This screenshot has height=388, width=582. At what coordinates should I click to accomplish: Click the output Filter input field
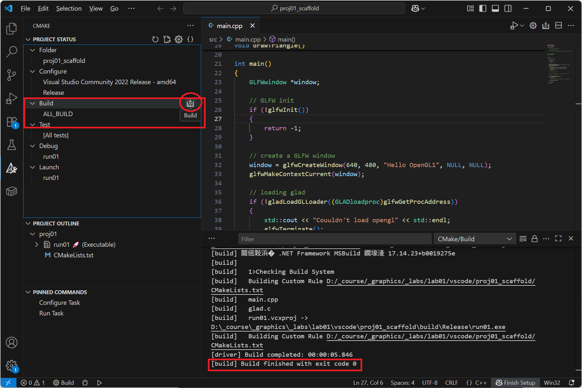[334, 239]
